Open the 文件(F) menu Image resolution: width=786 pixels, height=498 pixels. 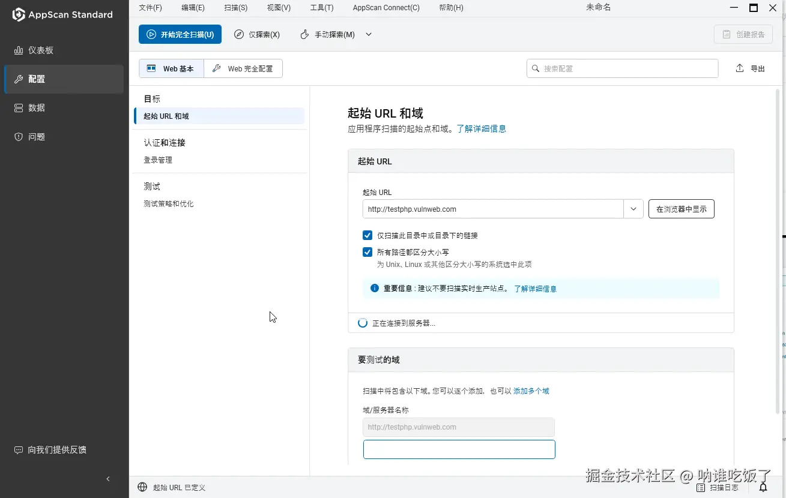pos(150,8)
